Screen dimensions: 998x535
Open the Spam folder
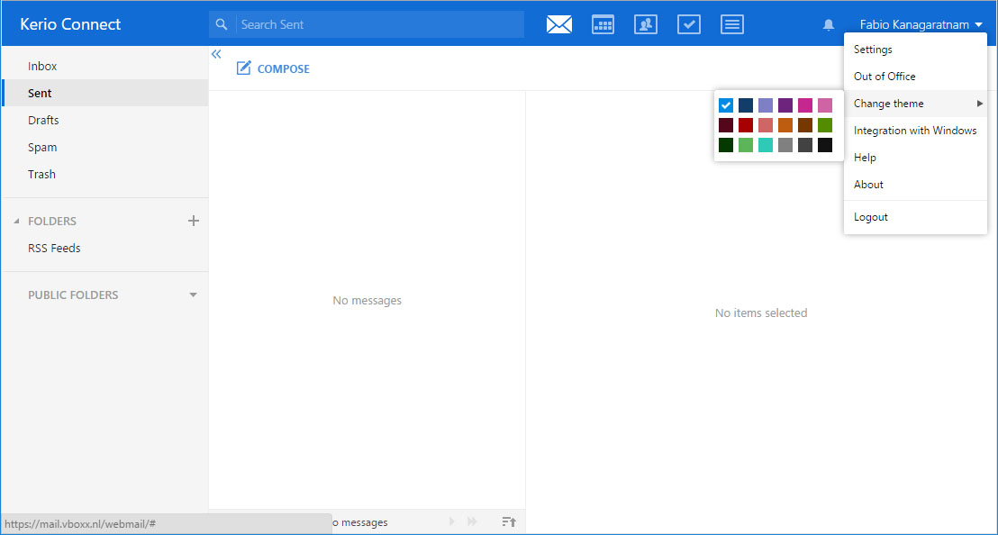(105, 147)
